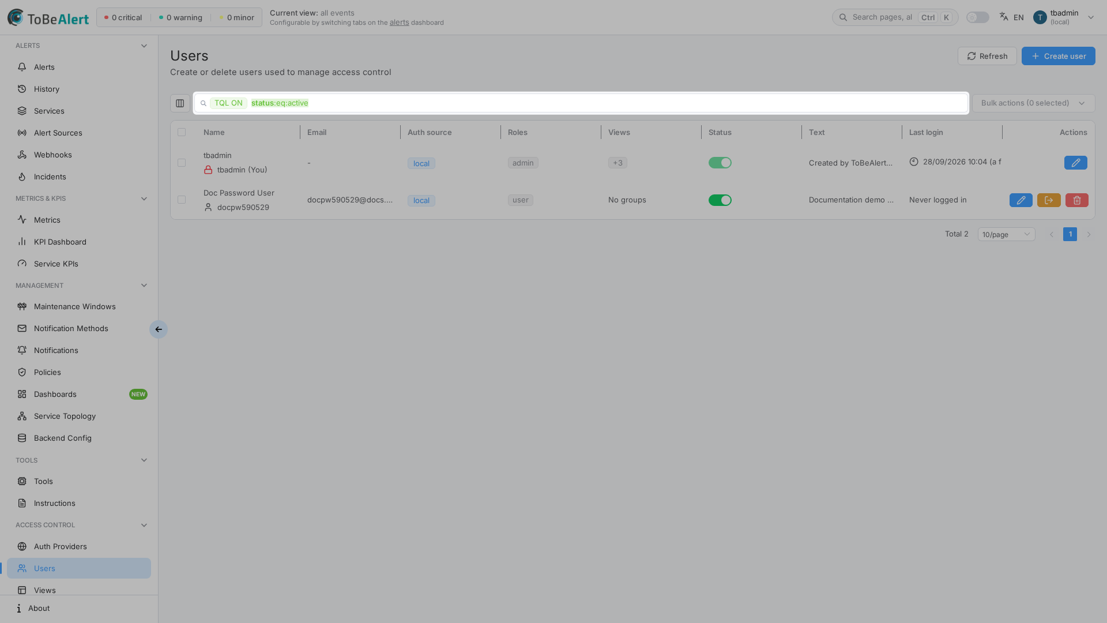Check the tbadmin row checkbox
Image resolution: width=1107 pixels, height=623 pixels.
pyautogui.click(x=182, y=163)
